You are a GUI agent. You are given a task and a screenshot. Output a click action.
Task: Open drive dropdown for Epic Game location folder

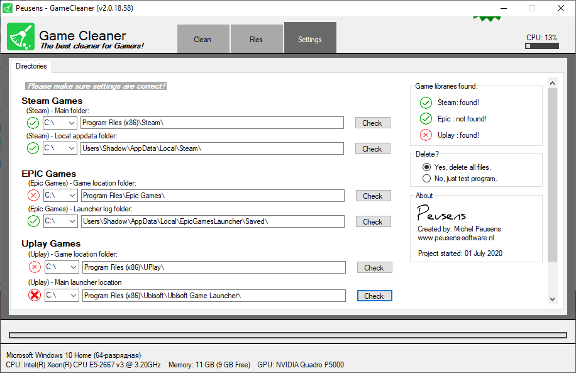pos(60,196)
